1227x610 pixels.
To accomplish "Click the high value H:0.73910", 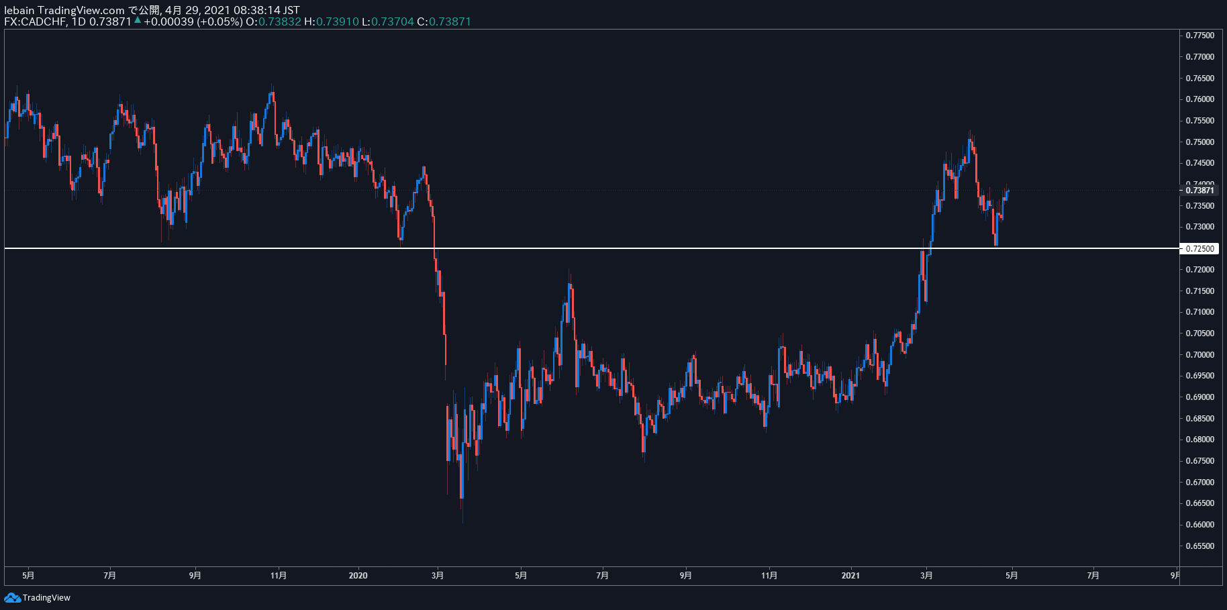I will (332, 21).
